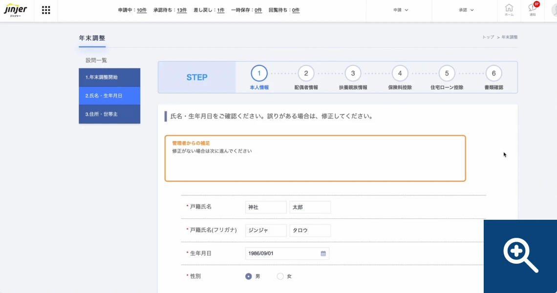Click the jinjer logo
Image resolution: width=557 pixels, height=293 pixels.
pos(16,10)
